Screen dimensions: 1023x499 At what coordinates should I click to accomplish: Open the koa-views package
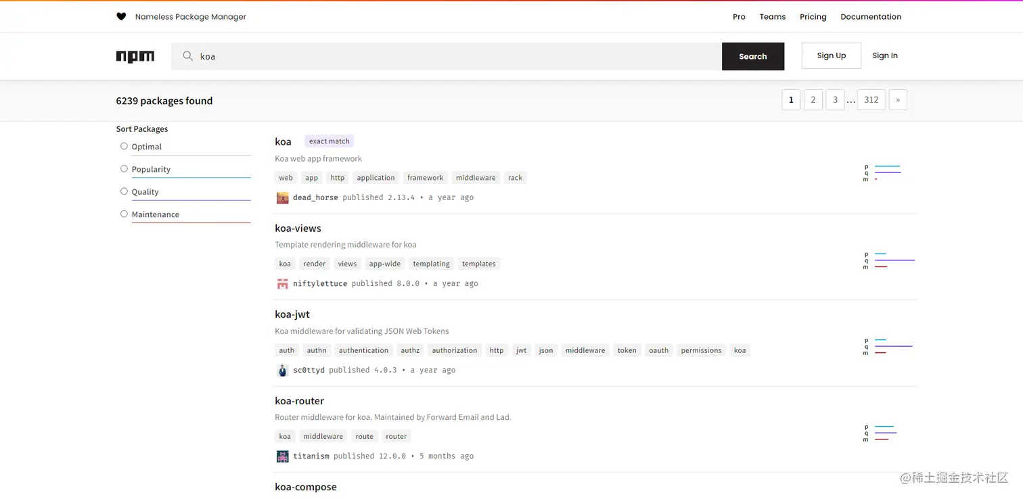298,229
